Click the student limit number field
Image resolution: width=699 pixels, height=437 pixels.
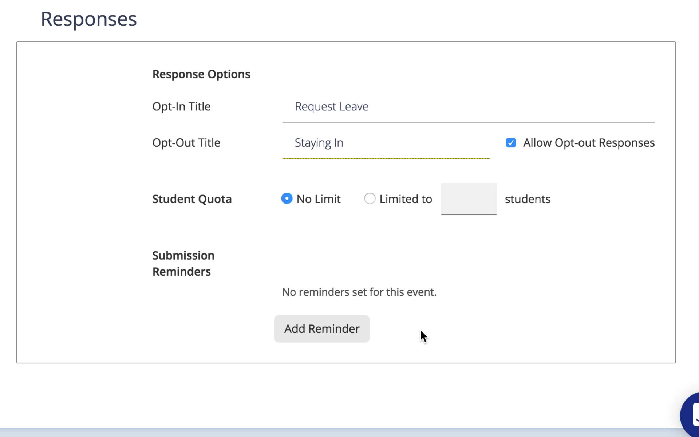pyautogui.click(x=469, y=199)
